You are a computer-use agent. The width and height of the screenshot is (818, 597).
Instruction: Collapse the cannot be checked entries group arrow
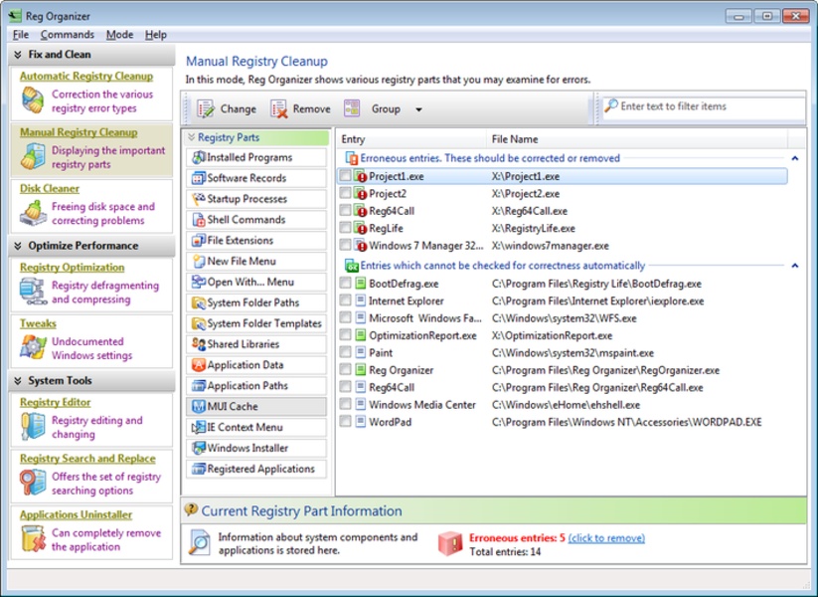pos(794,266)
